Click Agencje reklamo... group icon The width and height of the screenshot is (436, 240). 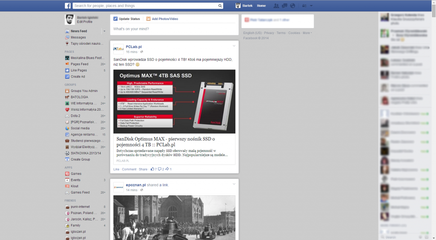(x=67, y=134)
